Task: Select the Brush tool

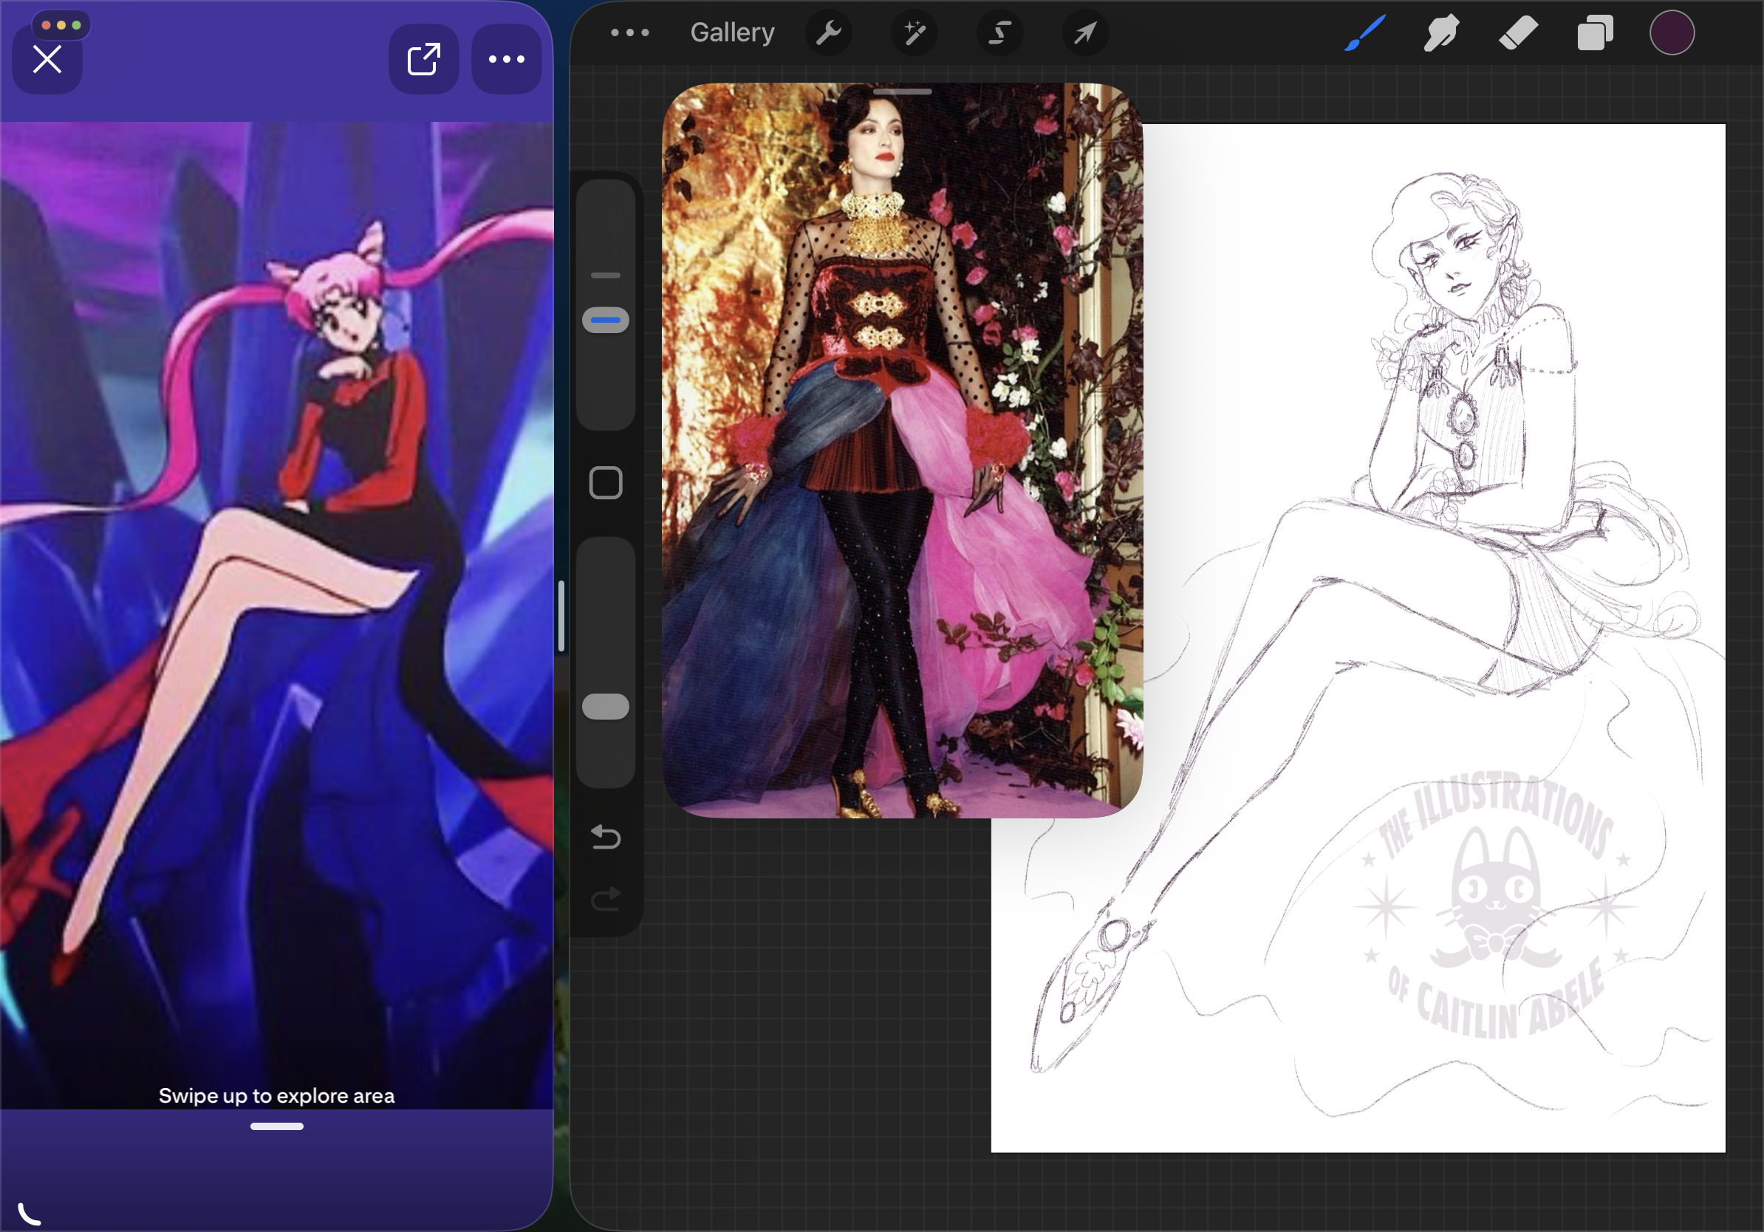Action: [1364, 33]
